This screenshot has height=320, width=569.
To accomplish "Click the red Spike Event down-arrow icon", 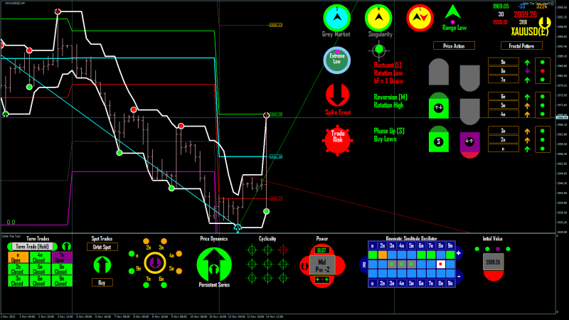I will 337,95.
